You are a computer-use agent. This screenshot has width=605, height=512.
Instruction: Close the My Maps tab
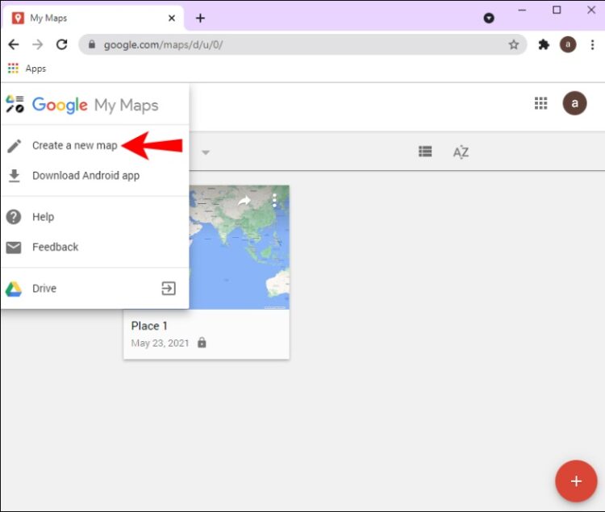point(172,18)
